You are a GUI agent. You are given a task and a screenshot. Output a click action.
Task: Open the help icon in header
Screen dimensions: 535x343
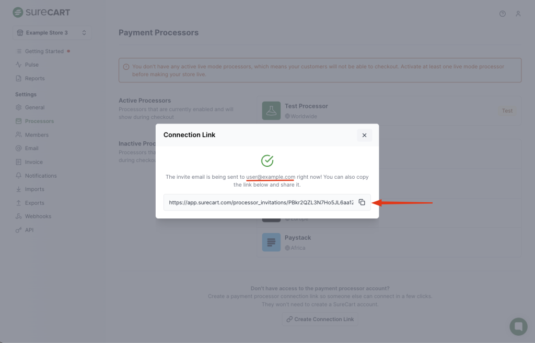[503, 14]
